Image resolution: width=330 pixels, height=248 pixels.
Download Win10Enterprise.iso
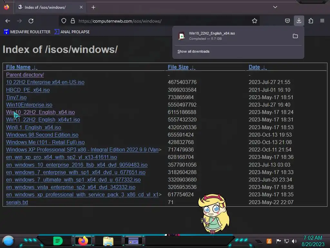pyautogui.click(x=29, y=105)
